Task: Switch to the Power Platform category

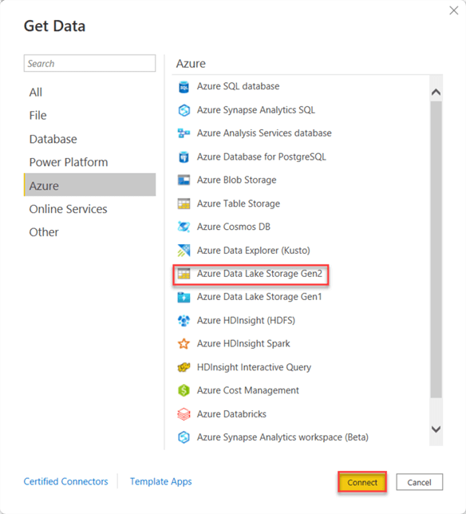Action: [x=90, y=162]
